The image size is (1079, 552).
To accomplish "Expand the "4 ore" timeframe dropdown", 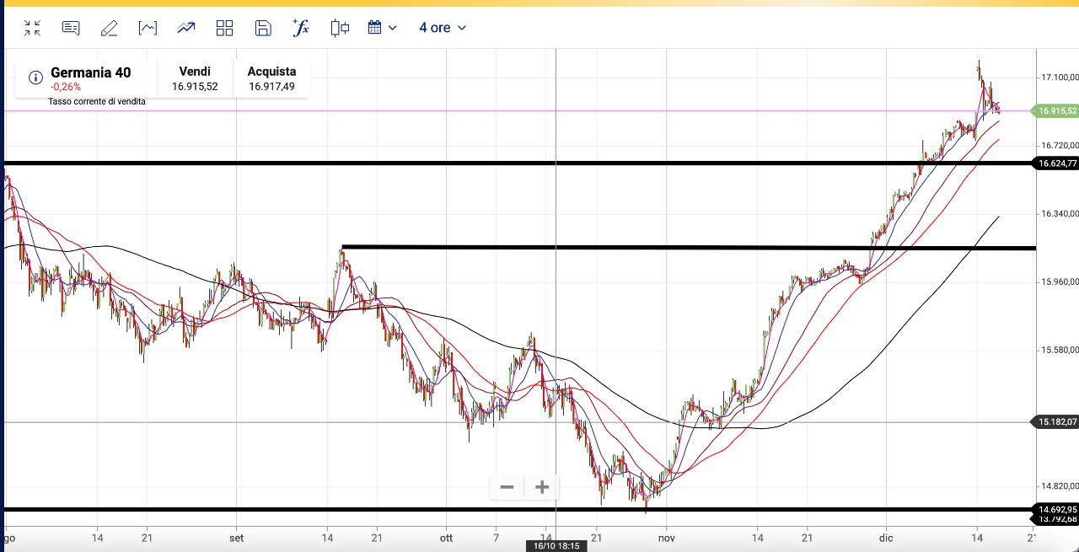I will [x=443, y=28].
